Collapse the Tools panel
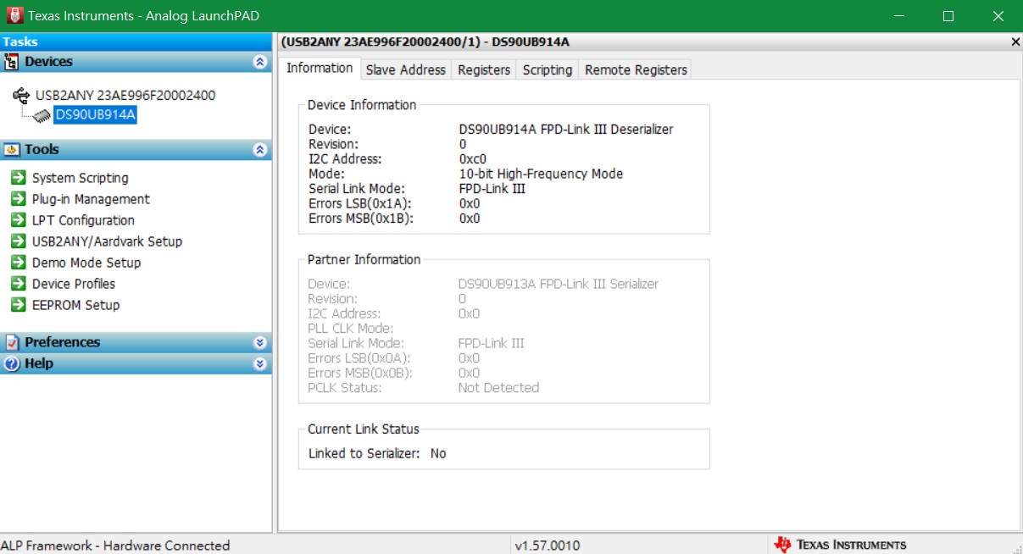This screenshot has width=1023, height=554. pyautogui.click(x=260, y=150)
